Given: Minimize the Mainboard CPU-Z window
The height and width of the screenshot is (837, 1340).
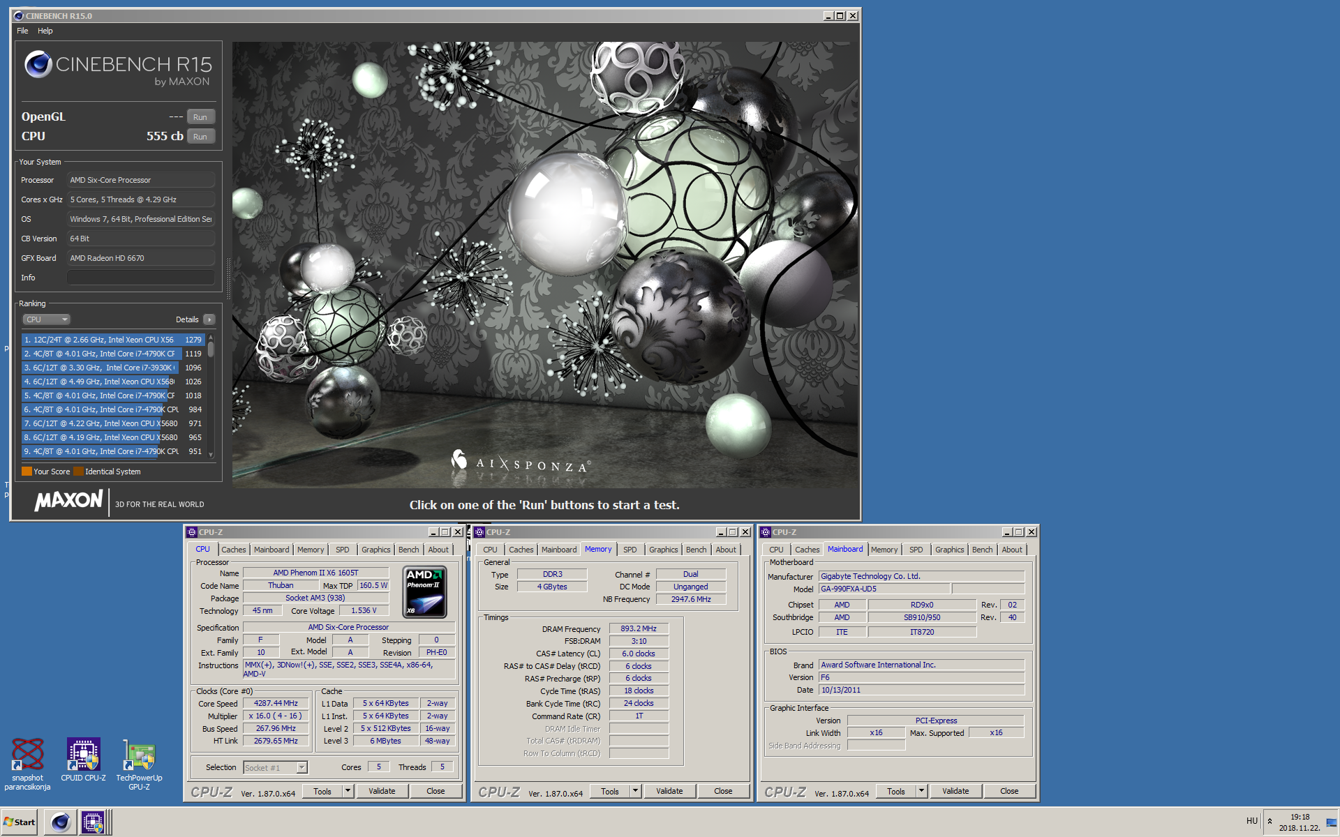Looking at the screenshot, I should click(x=1007, y=532).
